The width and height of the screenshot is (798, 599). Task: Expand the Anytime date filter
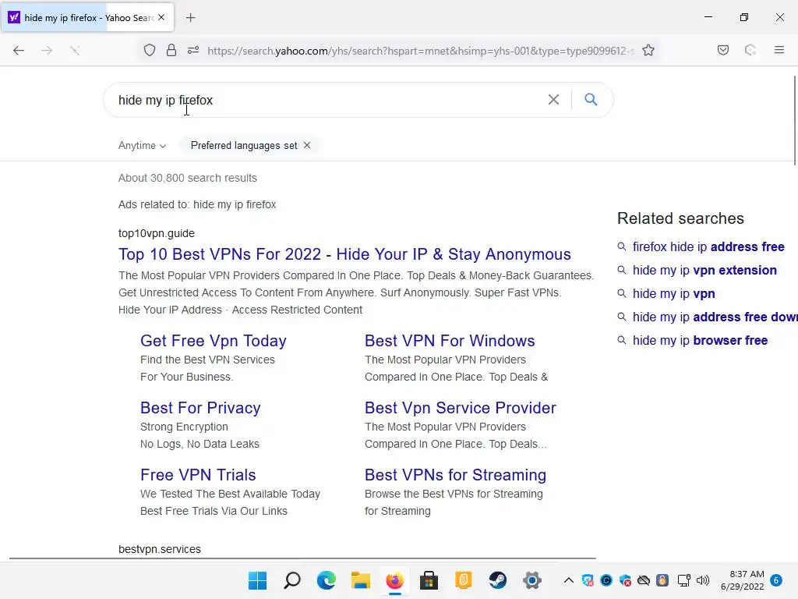point(142,146)
